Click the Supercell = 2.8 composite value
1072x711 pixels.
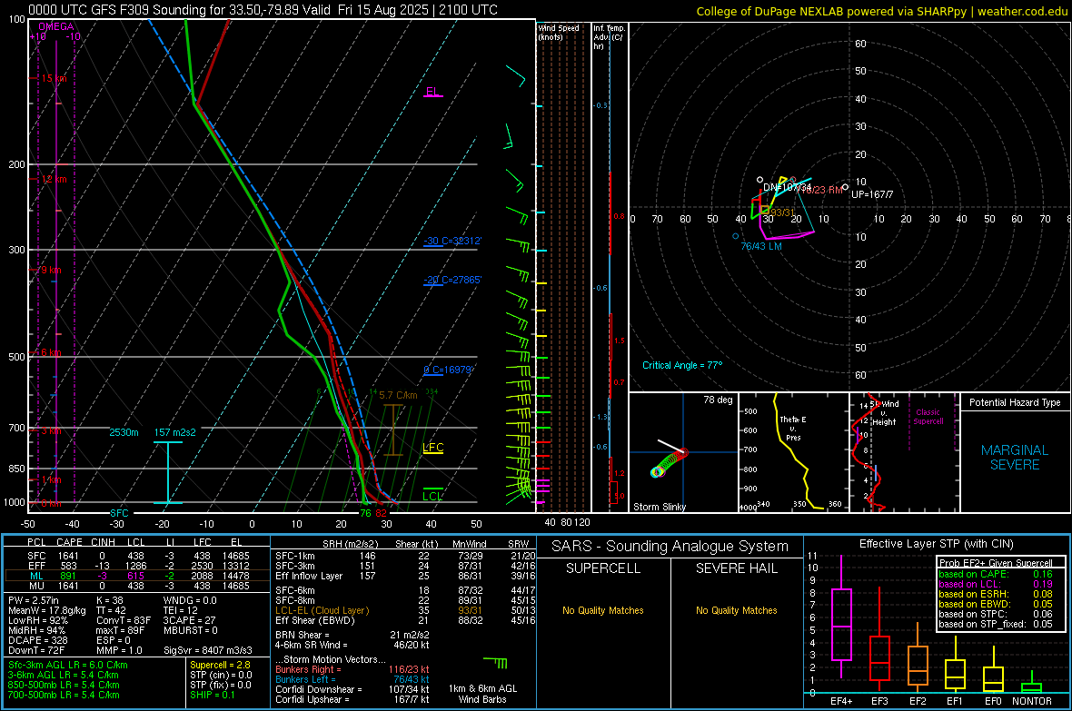(220, 666)
